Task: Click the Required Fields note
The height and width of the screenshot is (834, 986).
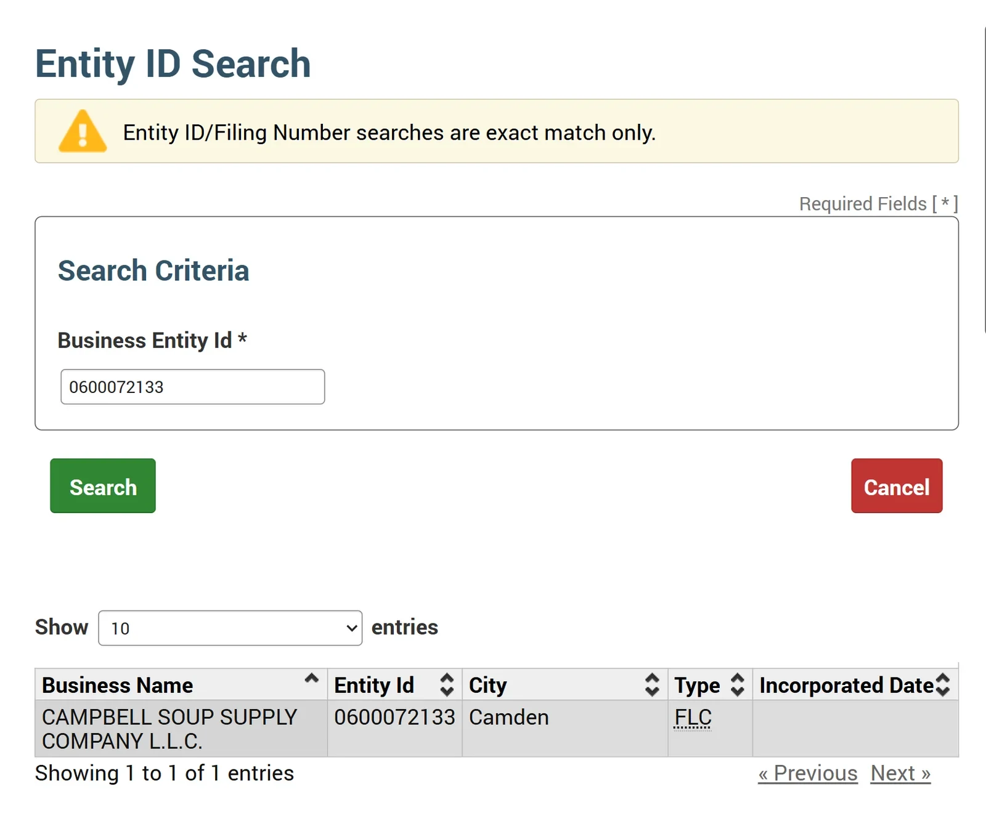Action: [878, 203]
